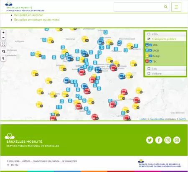Switch language to NL
Viewport: 188px width, 172px height.
(x=17, y=165)
